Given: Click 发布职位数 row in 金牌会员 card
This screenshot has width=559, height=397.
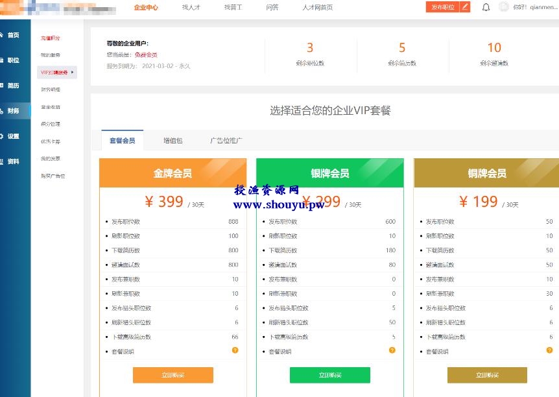Looking at the screenshot, I should tap(173, 221).
